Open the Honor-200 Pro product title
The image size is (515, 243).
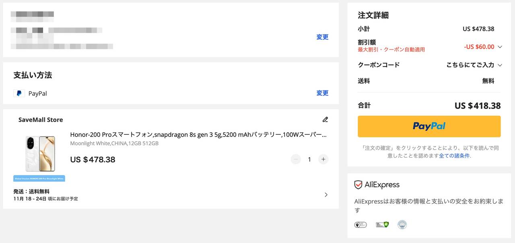198,135
